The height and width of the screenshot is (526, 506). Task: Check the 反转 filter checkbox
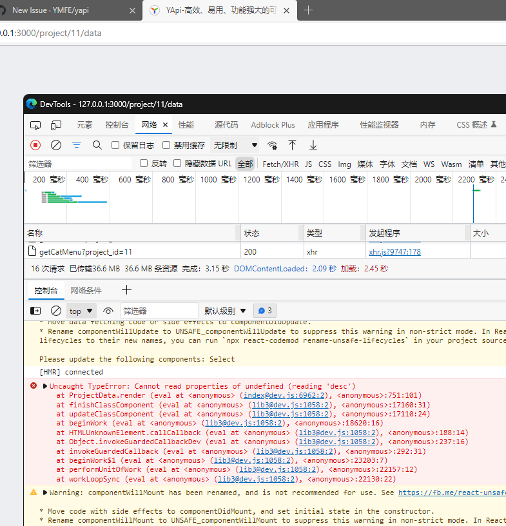coord(144,163)
